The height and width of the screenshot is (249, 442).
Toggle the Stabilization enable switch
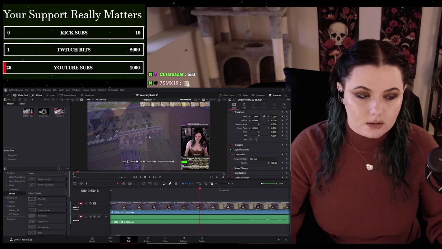click(x=232, y=173)
